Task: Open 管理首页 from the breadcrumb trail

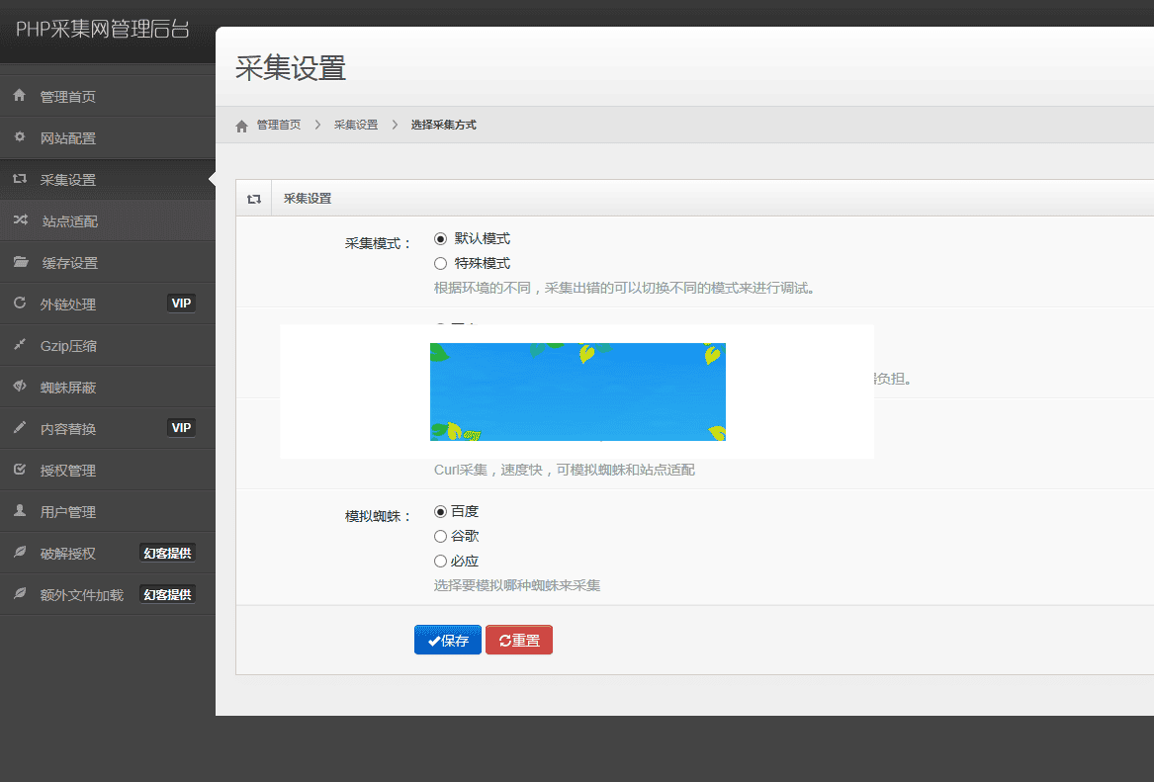Action: pos(276,125)
